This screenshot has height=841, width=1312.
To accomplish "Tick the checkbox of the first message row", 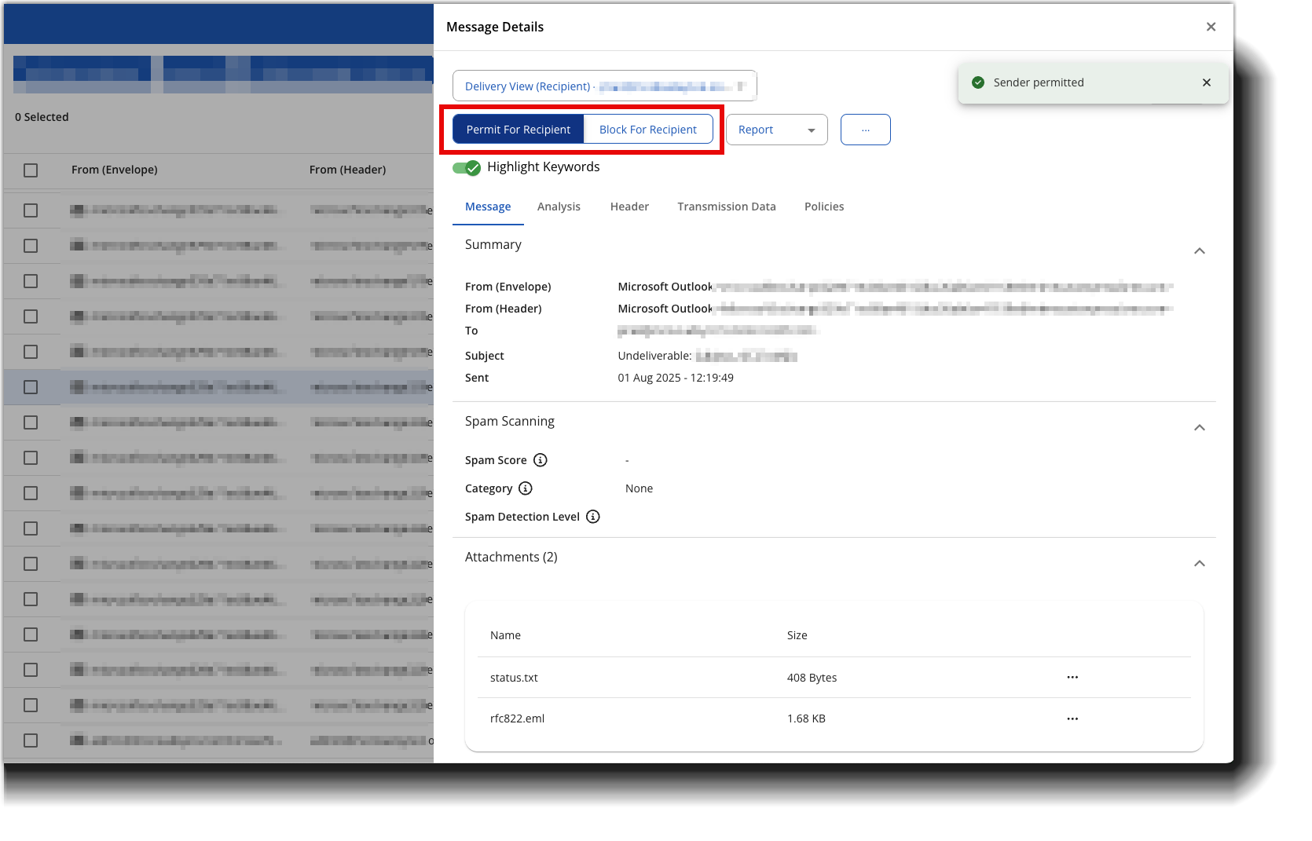I will click(31, 210).
